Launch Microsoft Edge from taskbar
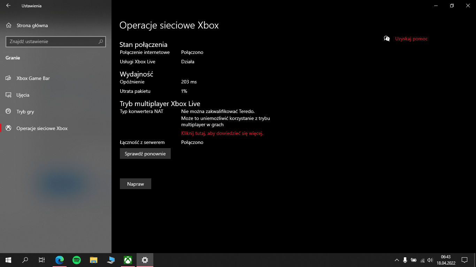 pyautogui.click(x=60, y=260)
